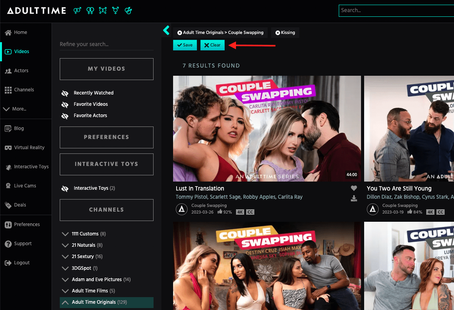This screenshot has height=310, width=454.
Task: Click the Save filters button
Action: 185,45
